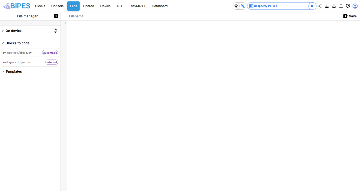
Task: Switch to the Blocks tab
Action: [40, 6]
